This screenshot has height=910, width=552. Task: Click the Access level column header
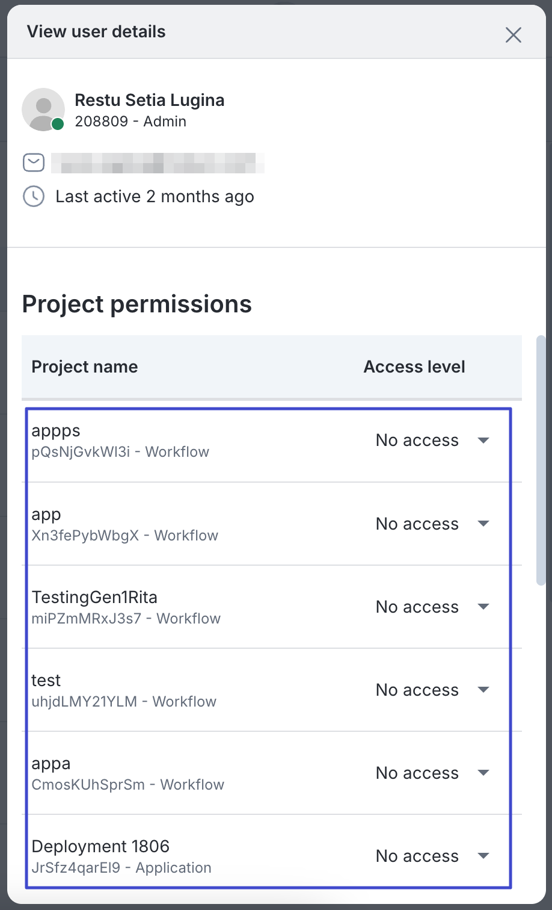414,367
